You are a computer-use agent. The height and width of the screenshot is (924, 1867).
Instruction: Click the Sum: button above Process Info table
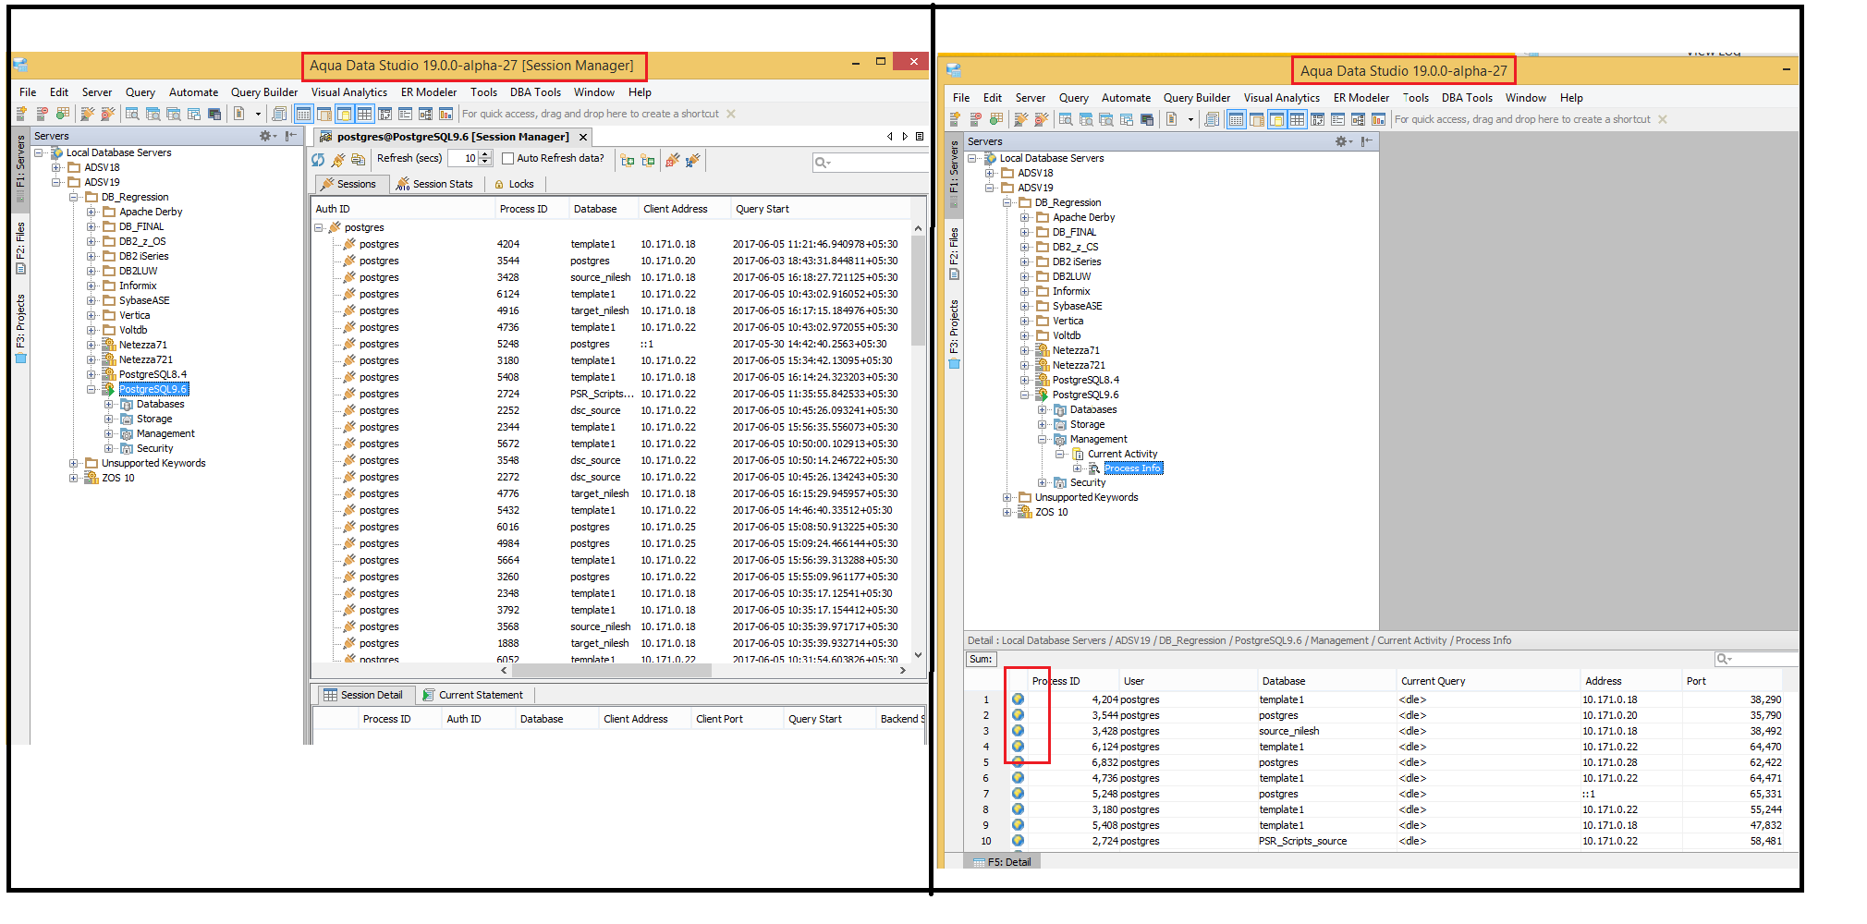(981, 660)
